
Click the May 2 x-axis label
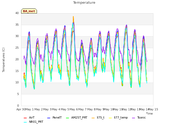(x=39, y=109)
